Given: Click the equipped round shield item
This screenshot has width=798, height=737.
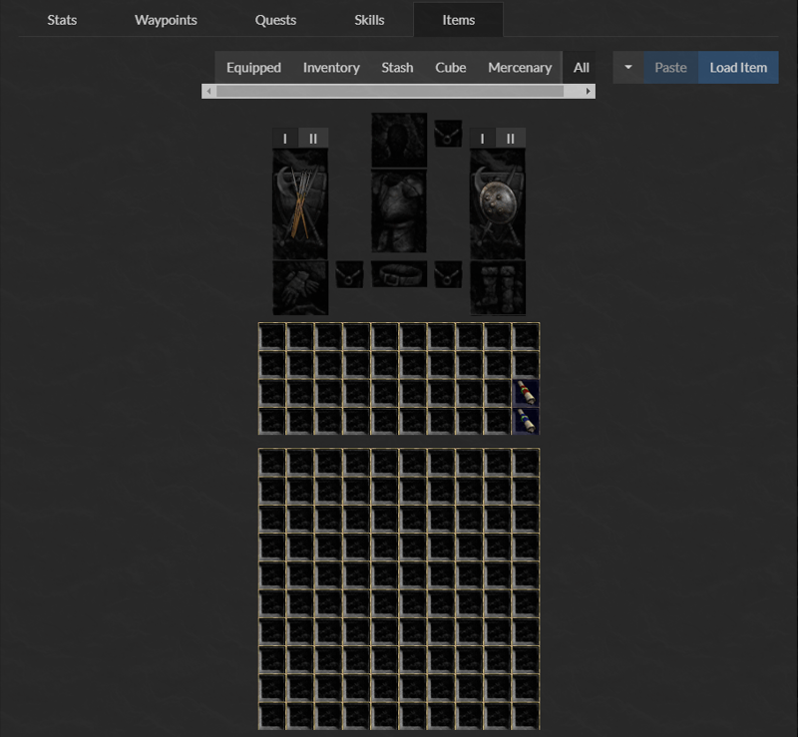Looking at the screenshot, I should pyautogui.click(x=498, y=204).
